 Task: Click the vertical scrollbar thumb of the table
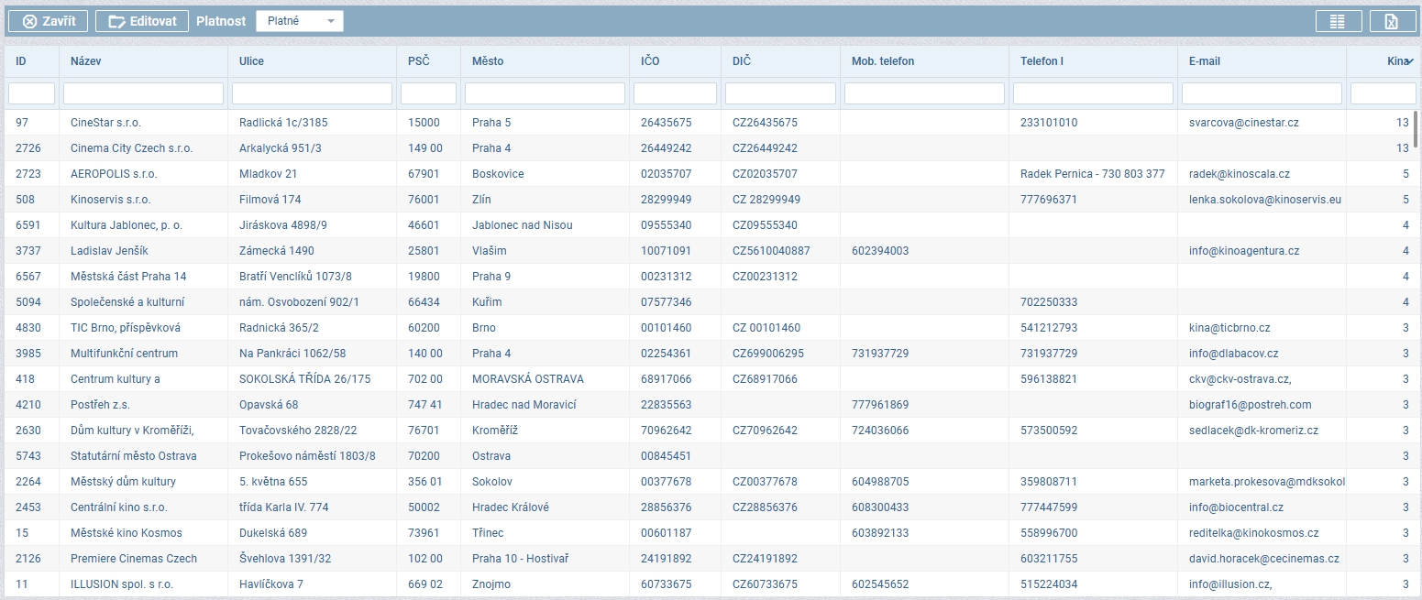1416,128
